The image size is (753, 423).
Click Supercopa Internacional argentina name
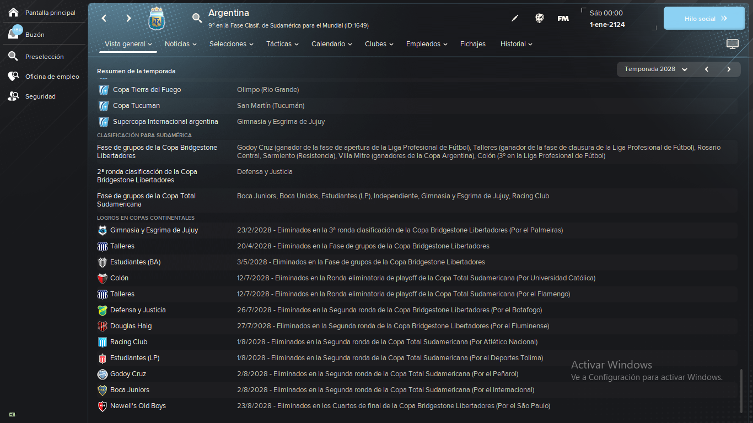pos(165,122)
